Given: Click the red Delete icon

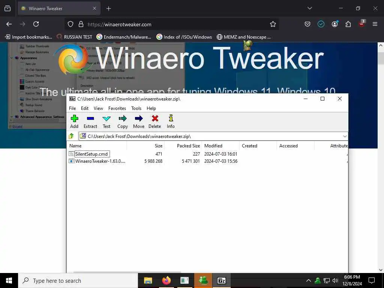Looking at the screenshot, I should pos(155,121).
